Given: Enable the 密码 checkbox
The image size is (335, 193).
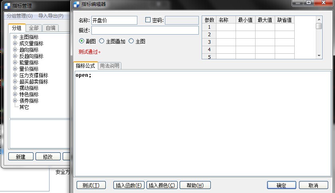Looking at the screenshot, I should click(148, 20).
